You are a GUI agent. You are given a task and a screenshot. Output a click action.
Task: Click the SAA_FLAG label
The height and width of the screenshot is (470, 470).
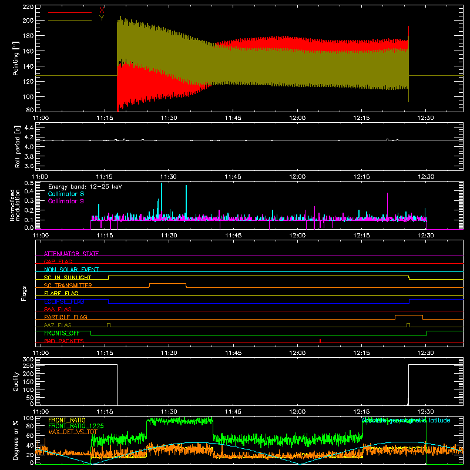pos(58,309)
